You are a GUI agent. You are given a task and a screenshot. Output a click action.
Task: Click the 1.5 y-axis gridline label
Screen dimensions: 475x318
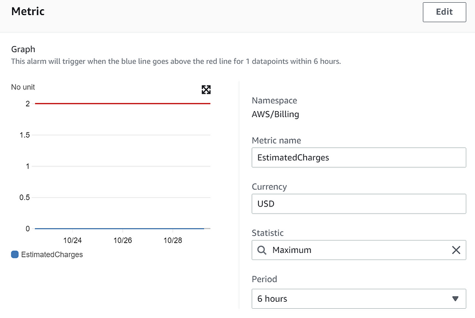click(24, 135)
